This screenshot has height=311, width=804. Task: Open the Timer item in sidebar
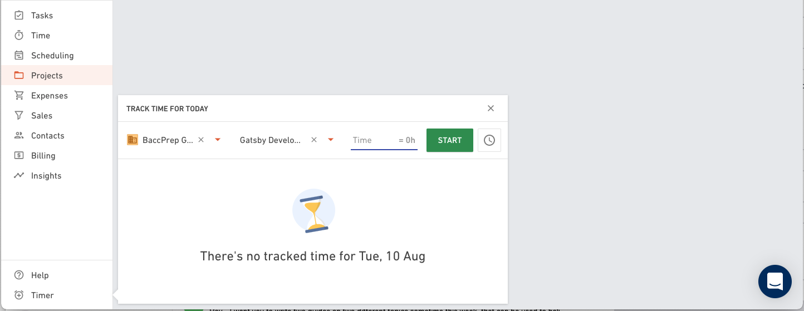[42, 295]
